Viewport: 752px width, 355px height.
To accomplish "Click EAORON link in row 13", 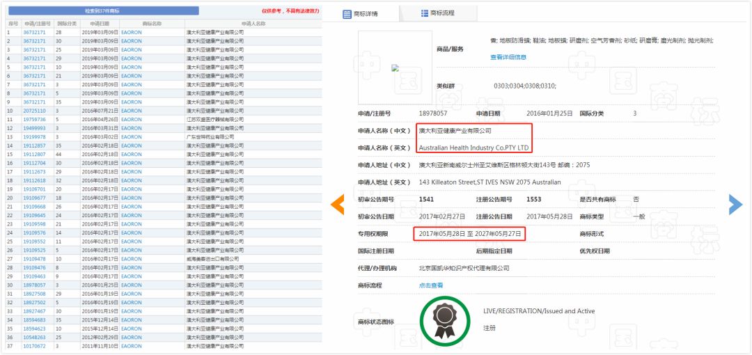I will [132, 136].
